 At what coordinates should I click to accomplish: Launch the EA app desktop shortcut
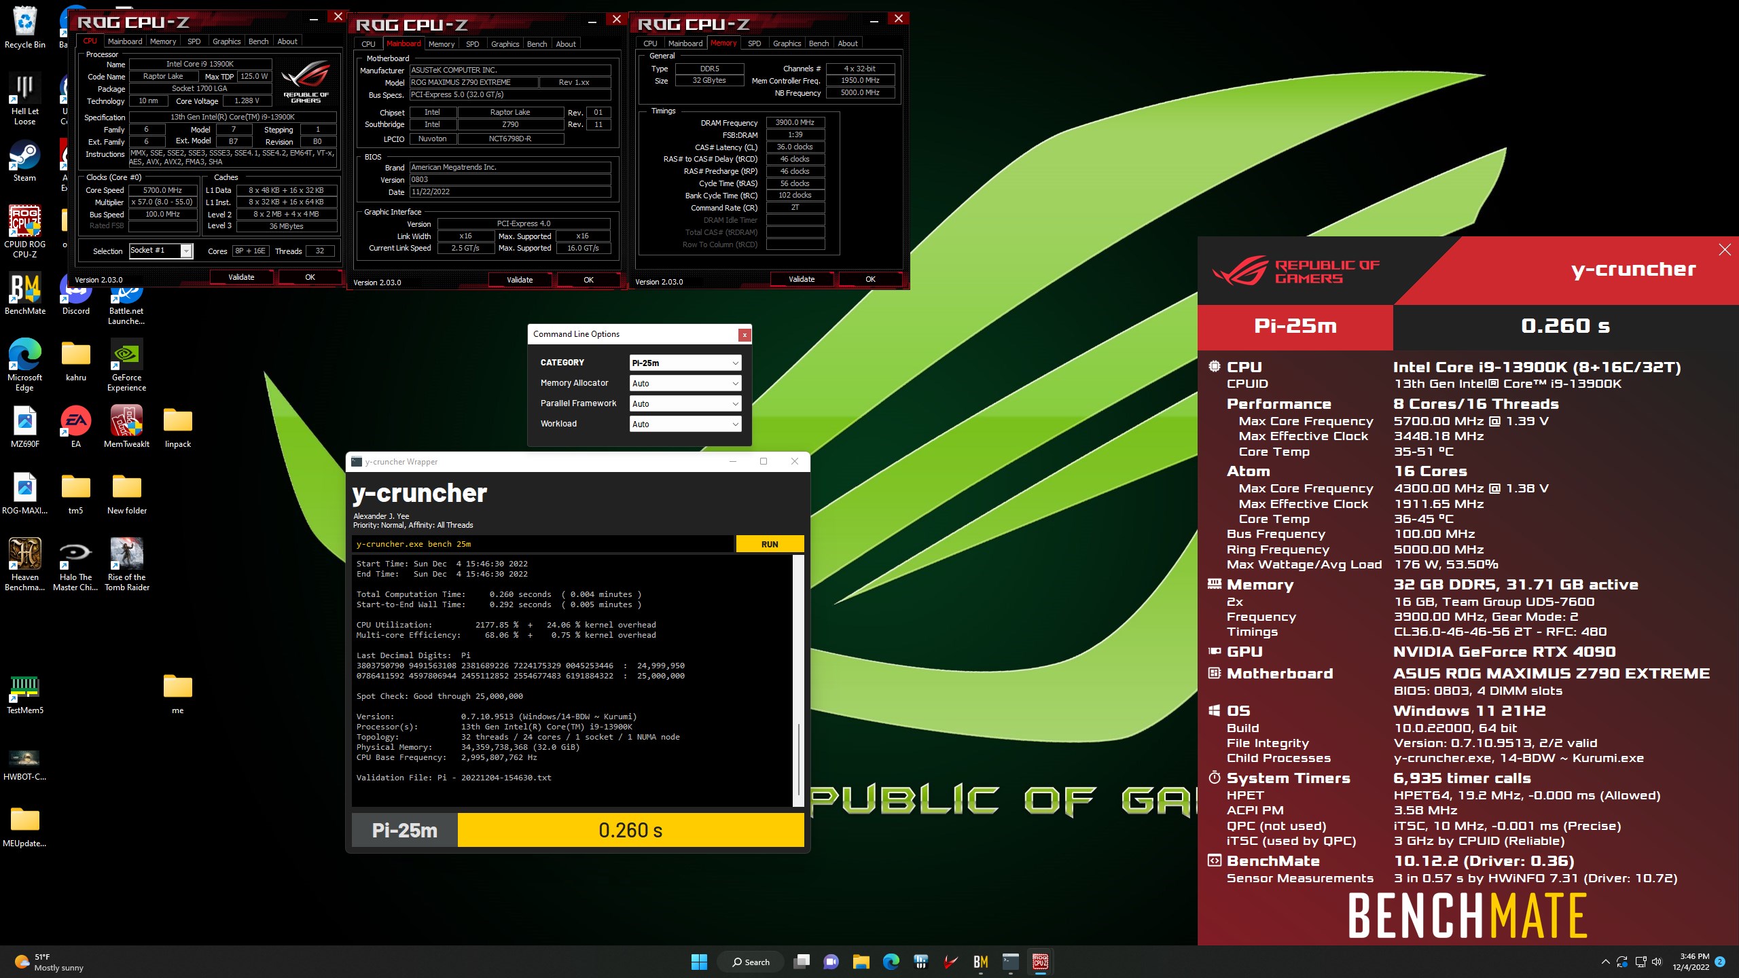(76, 427)
